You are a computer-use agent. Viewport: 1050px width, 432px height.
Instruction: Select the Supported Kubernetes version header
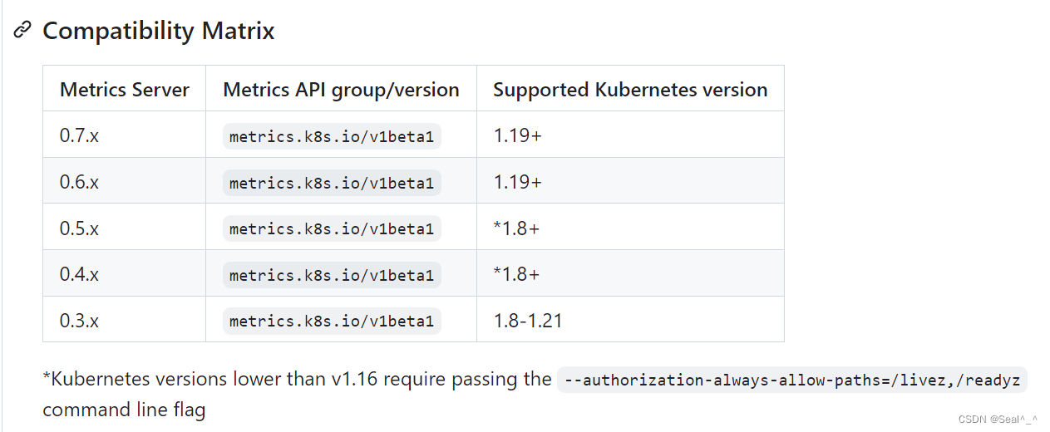[x=630, y=90]
